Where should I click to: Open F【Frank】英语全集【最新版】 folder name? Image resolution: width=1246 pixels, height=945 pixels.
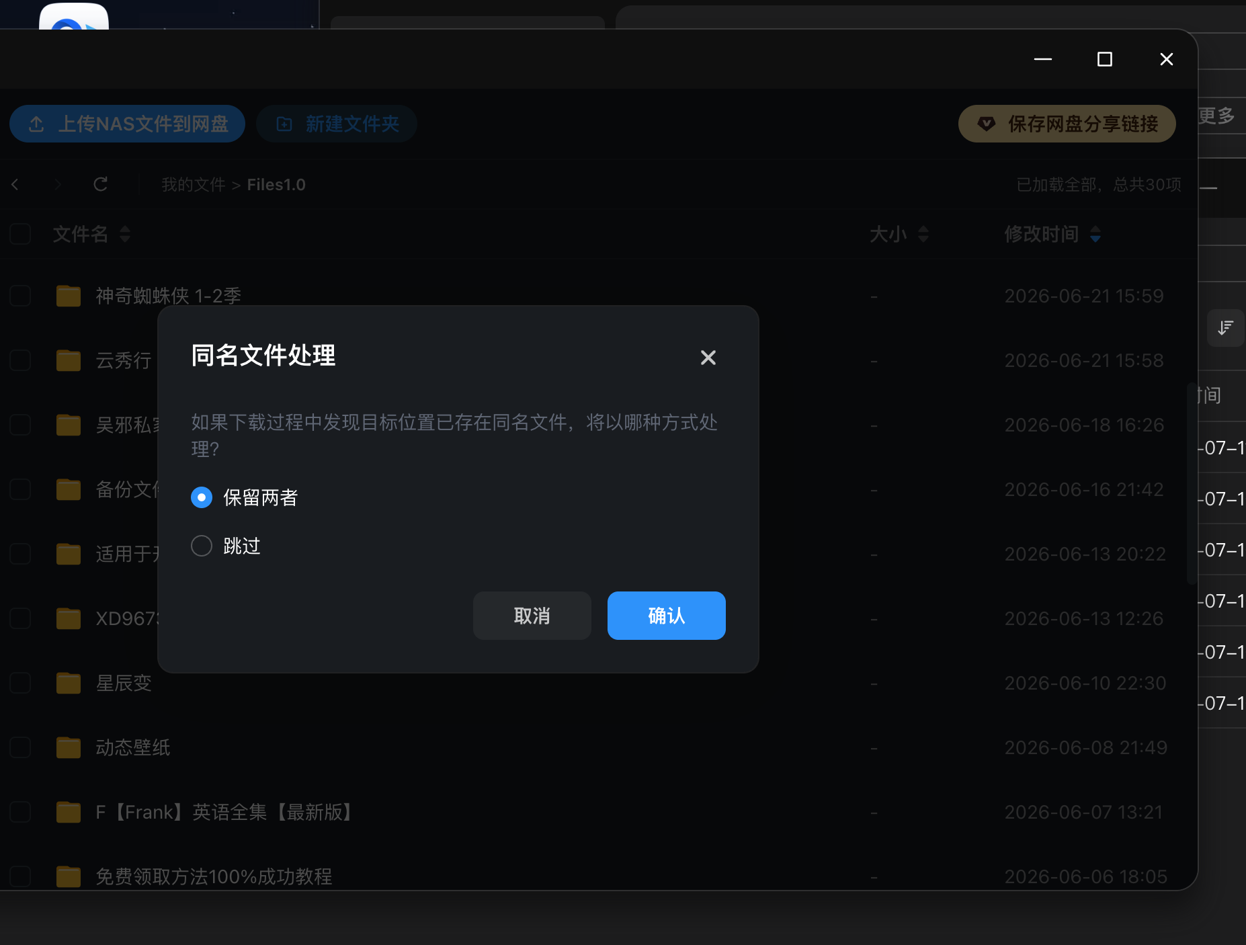(x=224, y=812)
